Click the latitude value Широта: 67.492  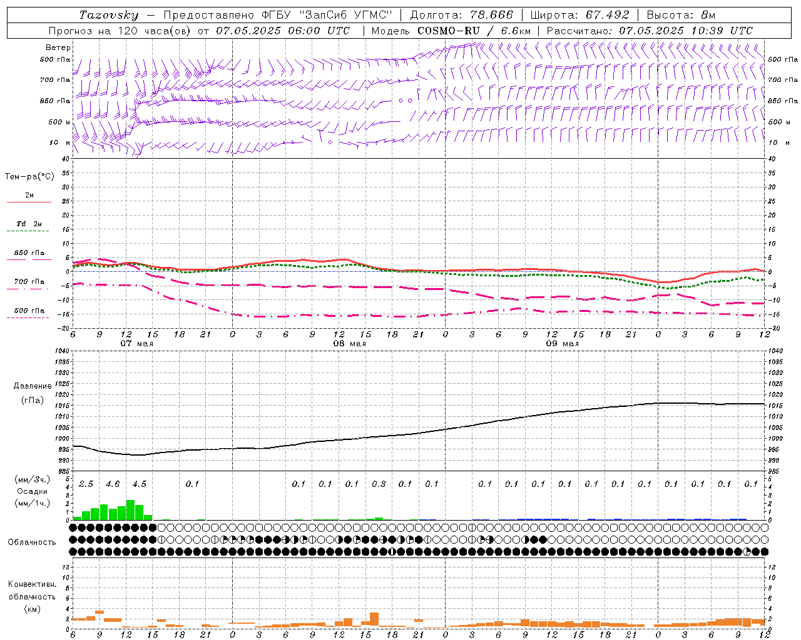tap(579, 15)
